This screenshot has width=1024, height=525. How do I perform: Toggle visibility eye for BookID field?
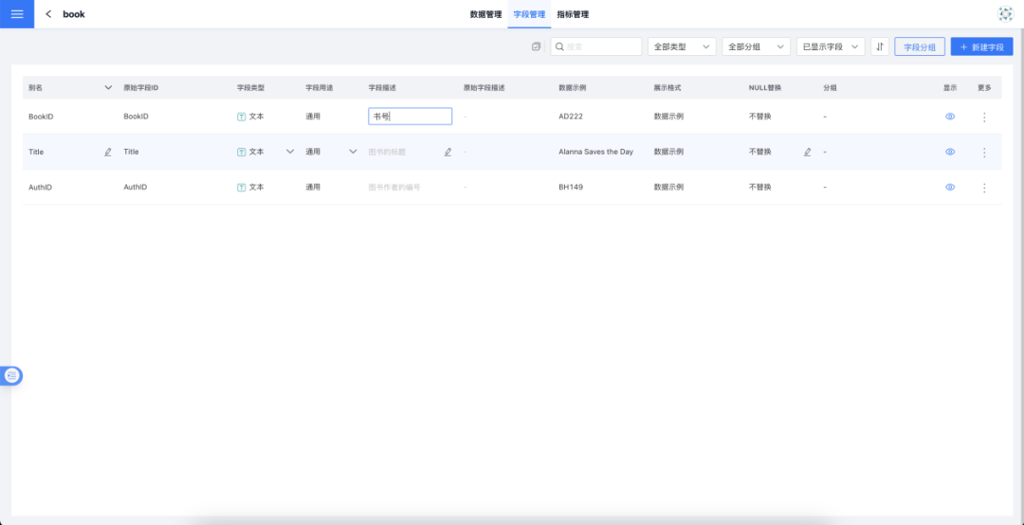coord(950,117)
